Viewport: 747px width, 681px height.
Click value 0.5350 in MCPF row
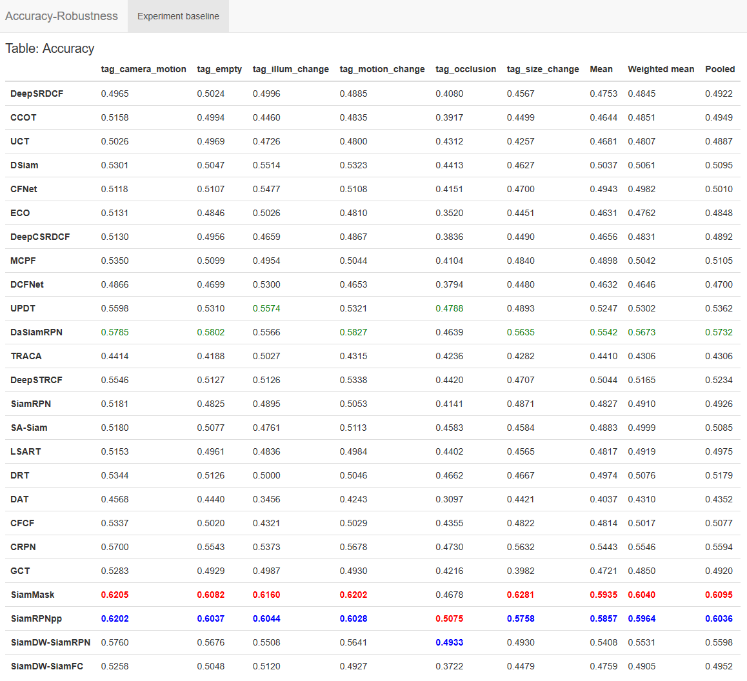115,261
